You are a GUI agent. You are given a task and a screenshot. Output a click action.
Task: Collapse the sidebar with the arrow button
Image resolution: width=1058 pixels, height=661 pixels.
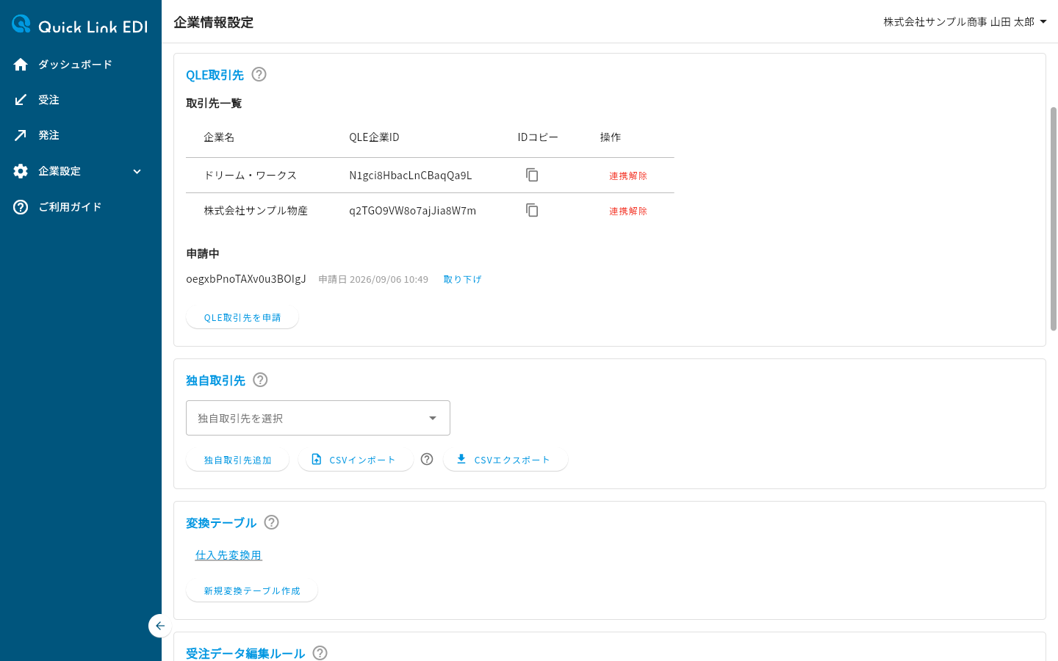tap(160, 626)
